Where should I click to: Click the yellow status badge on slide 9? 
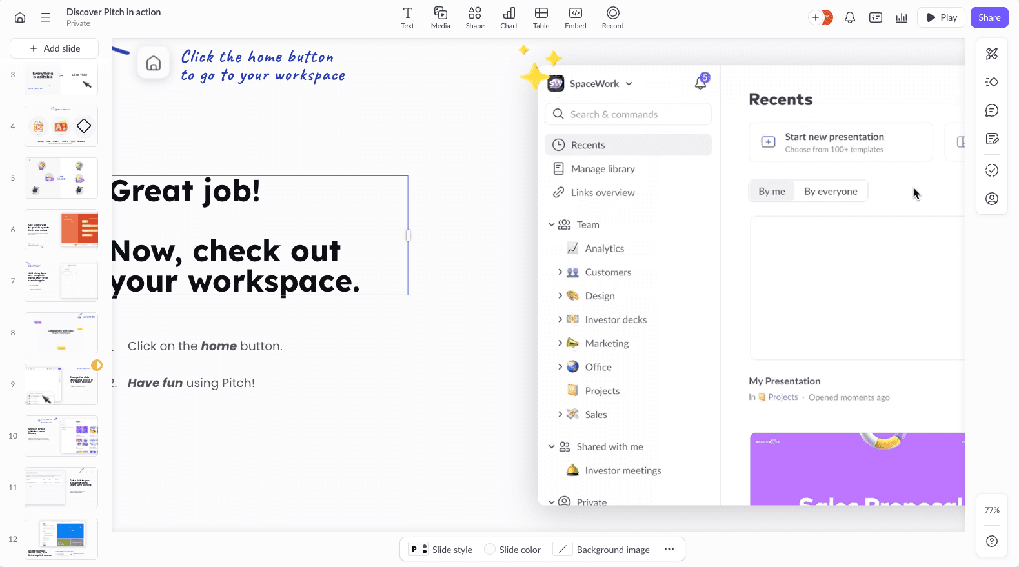point(97,365)
